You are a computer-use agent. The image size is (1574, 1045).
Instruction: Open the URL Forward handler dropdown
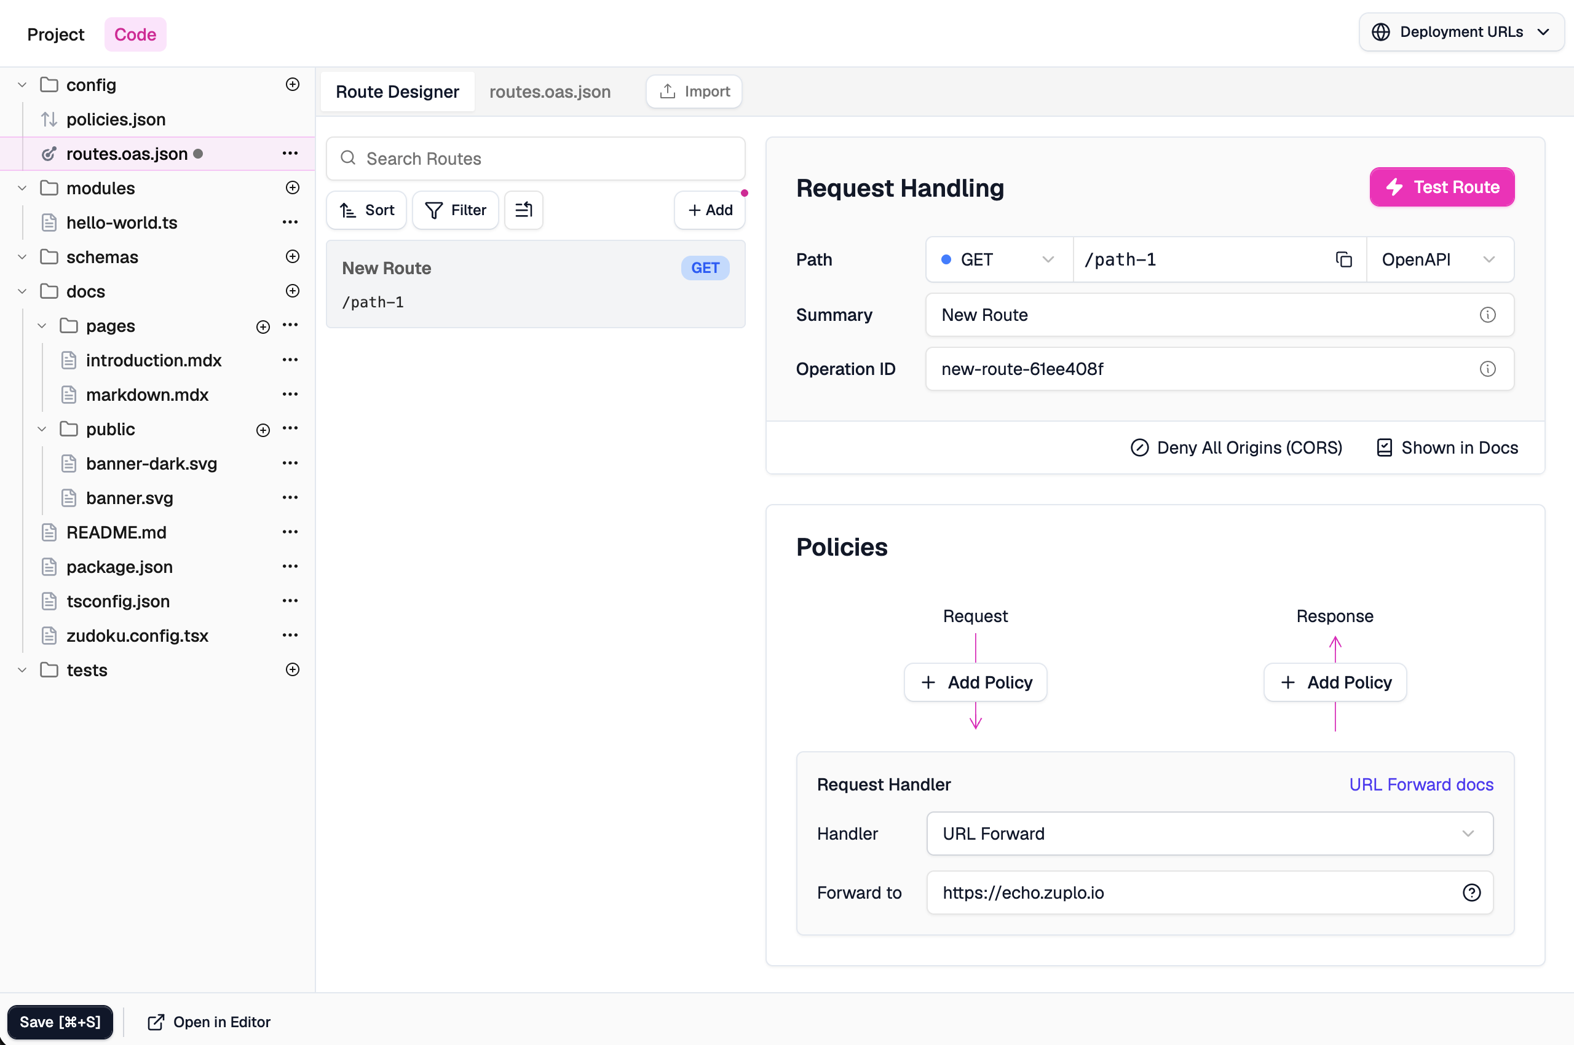(x=1209, y=834)
